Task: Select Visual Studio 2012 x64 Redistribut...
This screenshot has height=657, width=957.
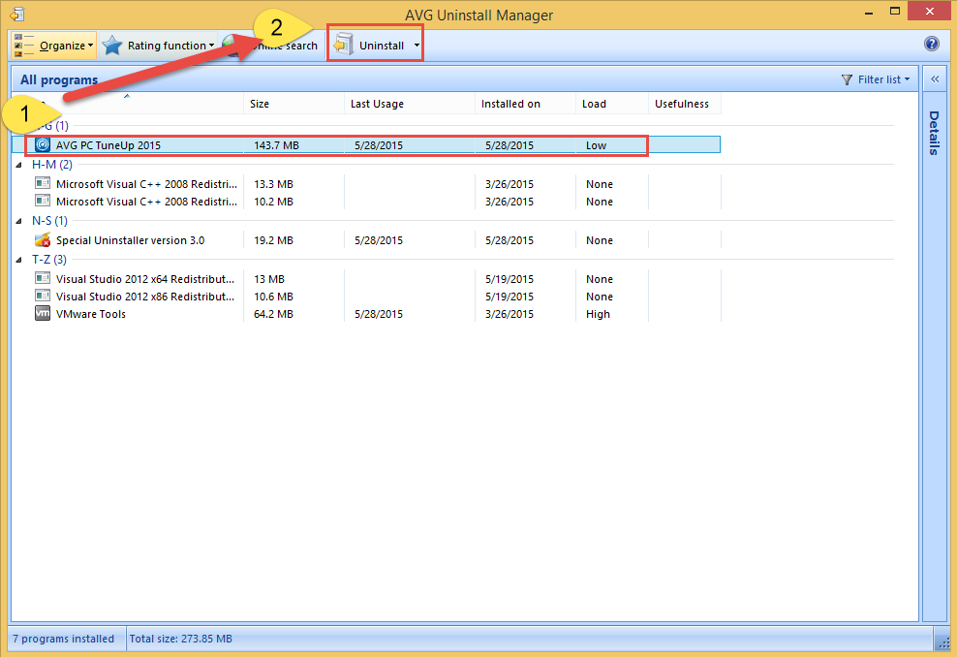Action: (x=366, y=279)
